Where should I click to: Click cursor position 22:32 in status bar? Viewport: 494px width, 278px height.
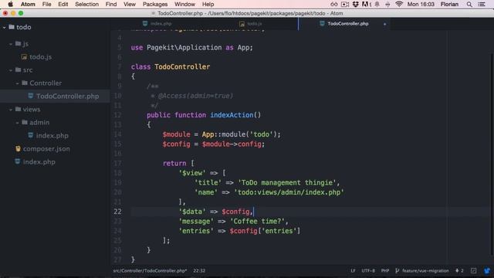(199, 271)
